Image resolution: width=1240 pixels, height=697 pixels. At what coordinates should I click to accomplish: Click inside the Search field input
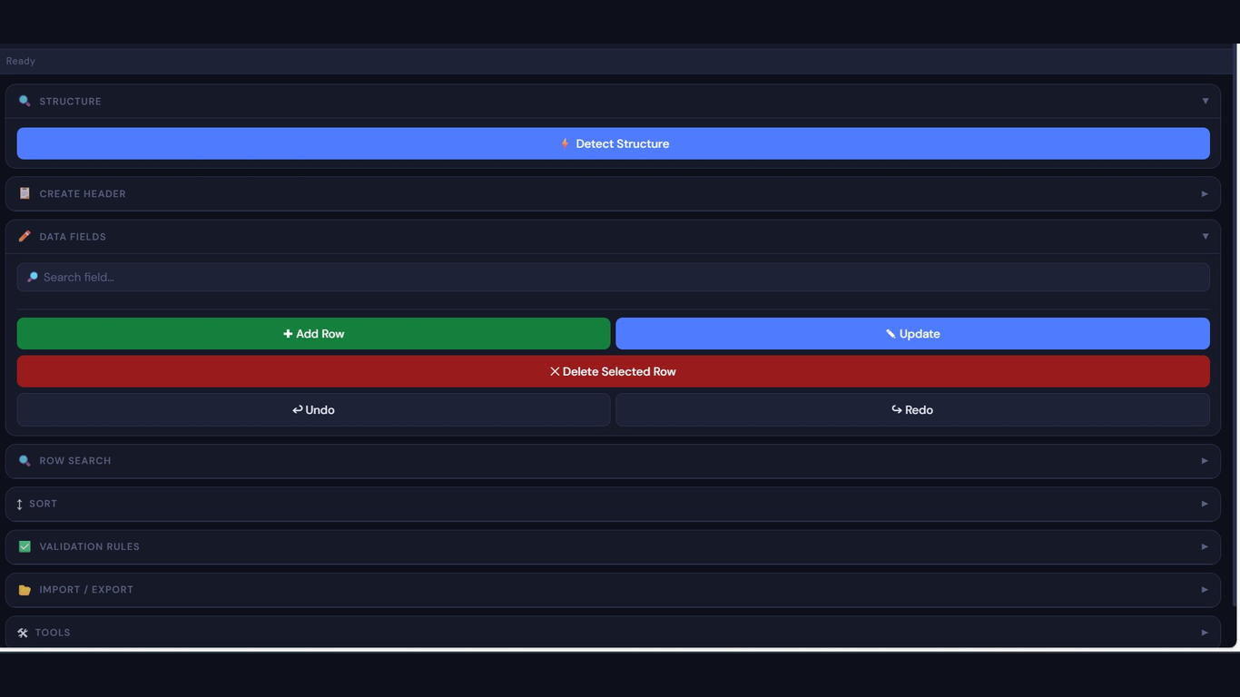tap(614, 276)
